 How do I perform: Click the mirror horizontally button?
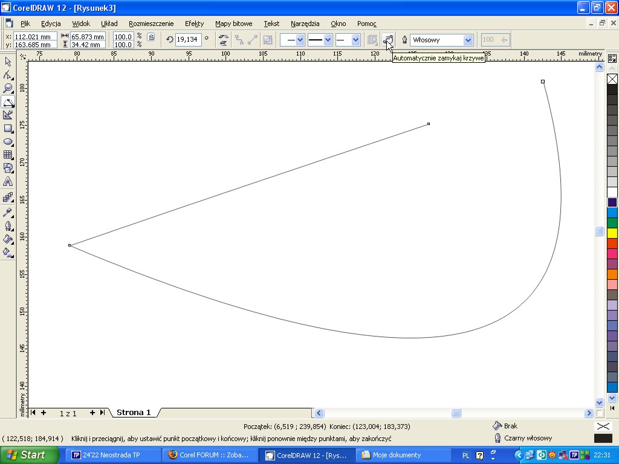click(x=224, y=40)
